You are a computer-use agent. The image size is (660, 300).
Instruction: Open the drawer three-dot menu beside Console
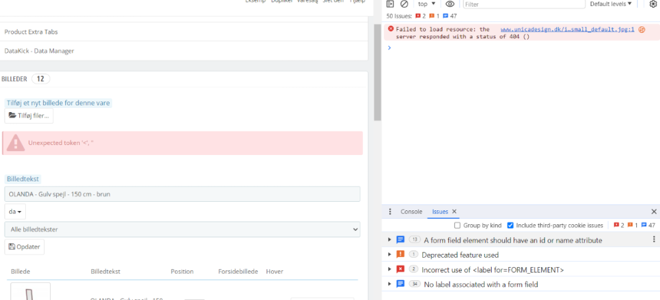390,212
